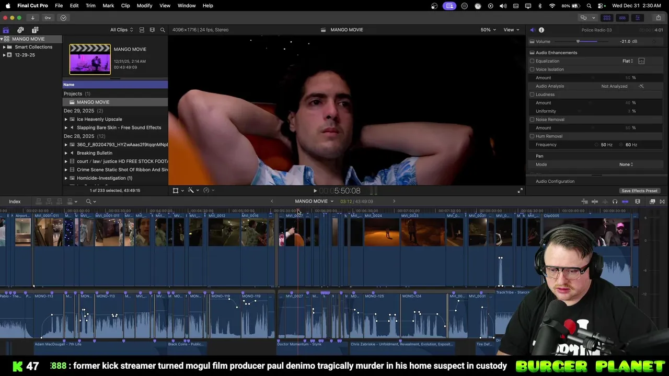Image resolution: width=669 pixels, height=376 pixels.
Task: Expand the Breaking Bulletin clip row
Action: (x=66, y=153)
